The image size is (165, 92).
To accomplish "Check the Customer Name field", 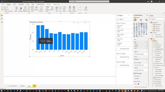I will [152, 37].
